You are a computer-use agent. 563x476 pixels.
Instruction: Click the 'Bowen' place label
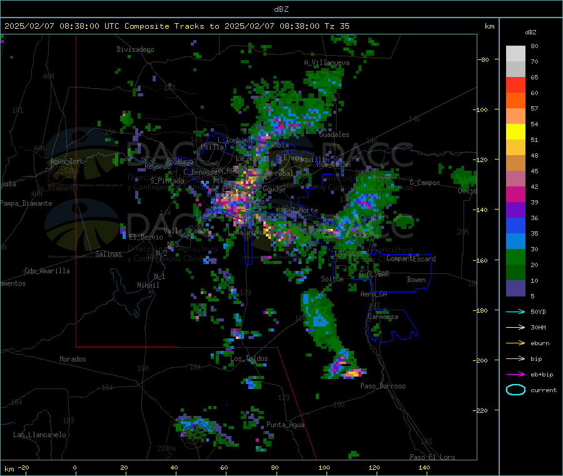point(416,280)
